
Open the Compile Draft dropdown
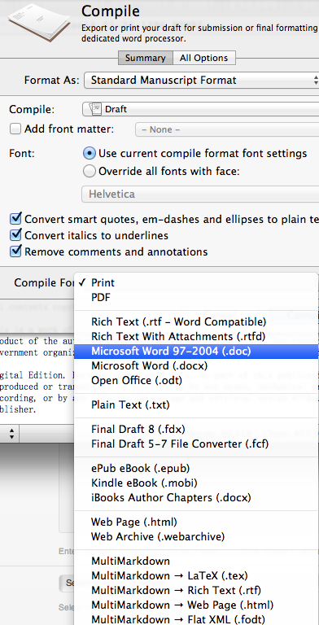tap(200, 109)
